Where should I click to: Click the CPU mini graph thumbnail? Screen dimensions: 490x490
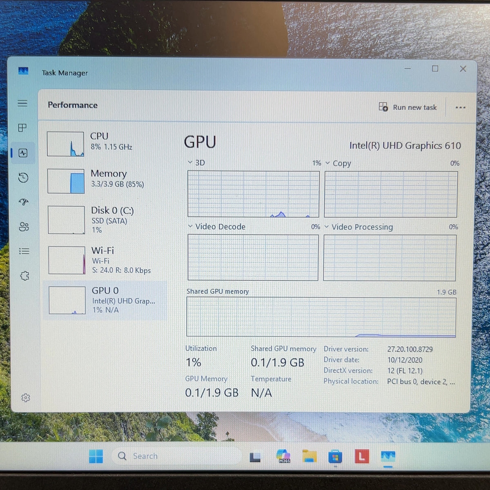[x=65, y=144]
